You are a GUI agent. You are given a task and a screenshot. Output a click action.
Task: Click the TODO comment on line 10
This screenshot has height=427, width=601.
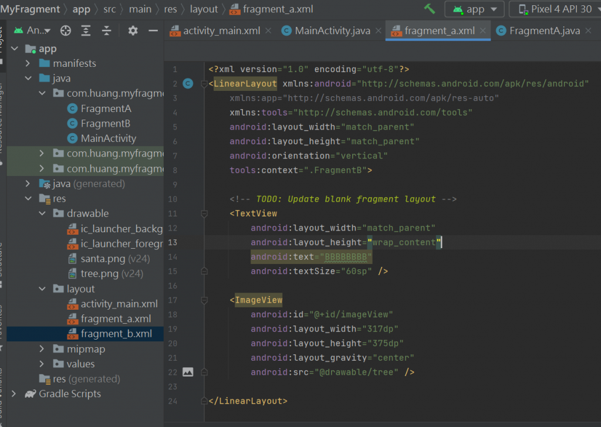point(343,199)
